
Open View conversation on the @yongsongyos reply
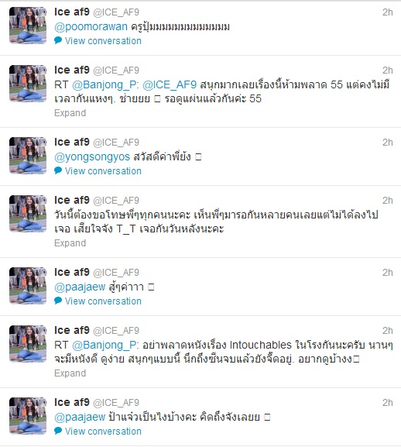[x=103, y=171]
